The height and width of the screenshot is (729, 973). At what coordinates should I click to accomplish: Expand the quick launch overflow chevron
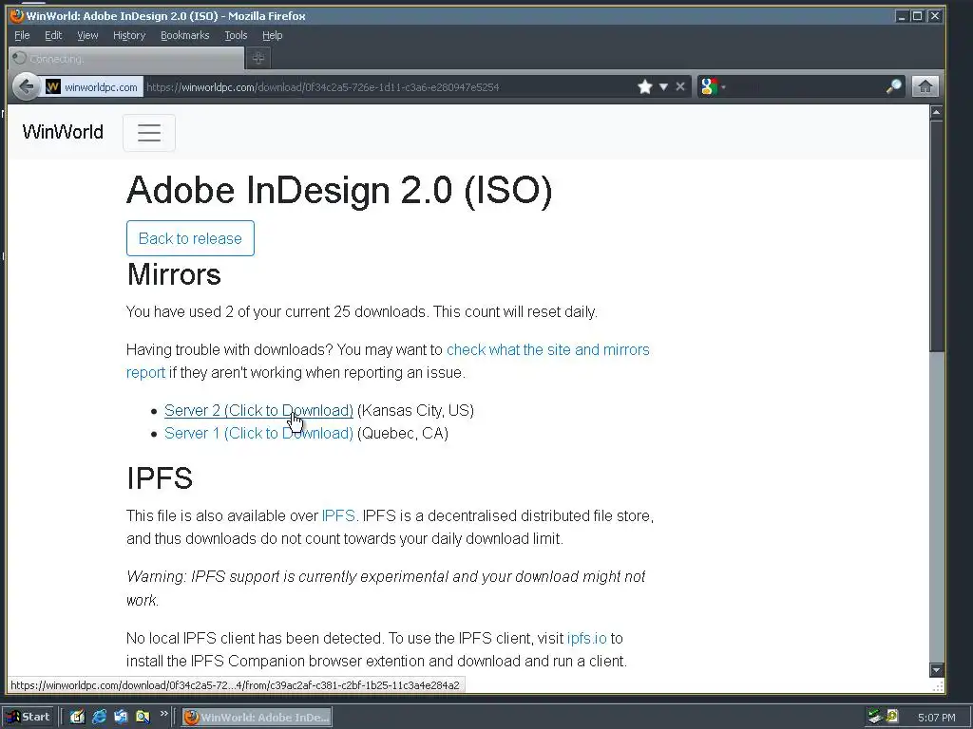(x=163, y=714)
